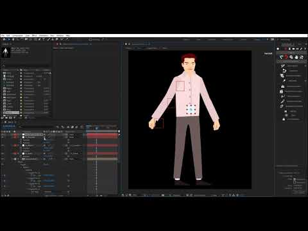This screenshot has width=308, height=231.
Task: Open the File menu
Action: (3, 35)
